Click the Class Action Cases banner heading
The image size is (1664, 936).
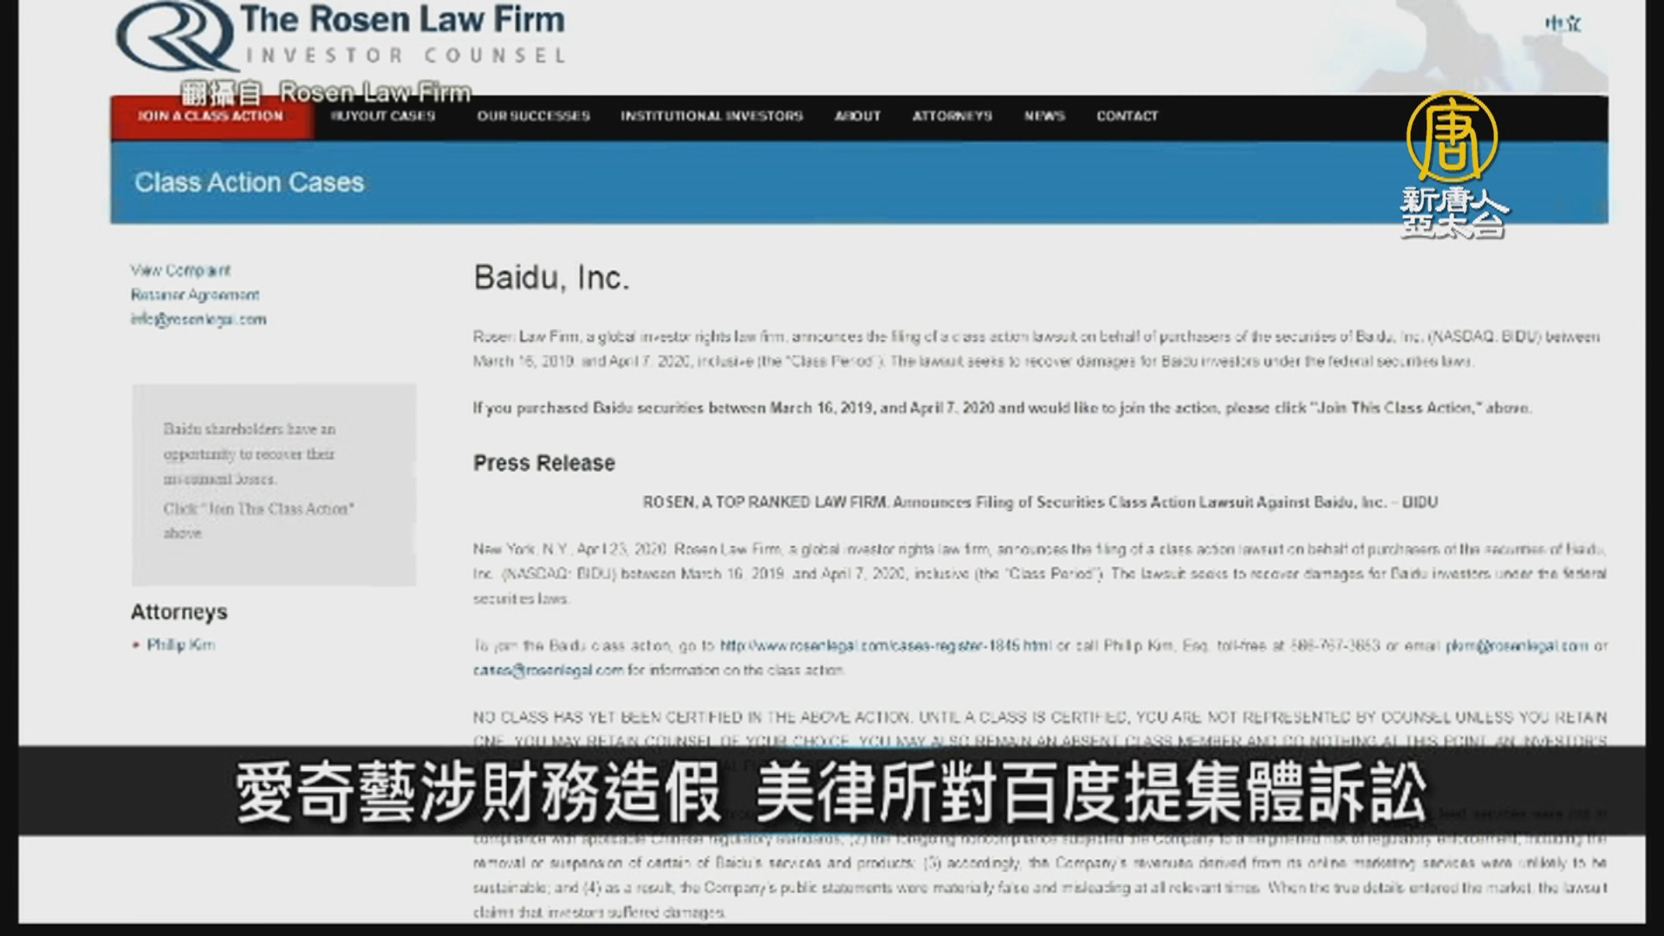pos(249,183)
